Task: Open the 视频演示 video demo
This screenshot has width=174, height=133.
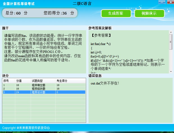Action: click(149, 13)
